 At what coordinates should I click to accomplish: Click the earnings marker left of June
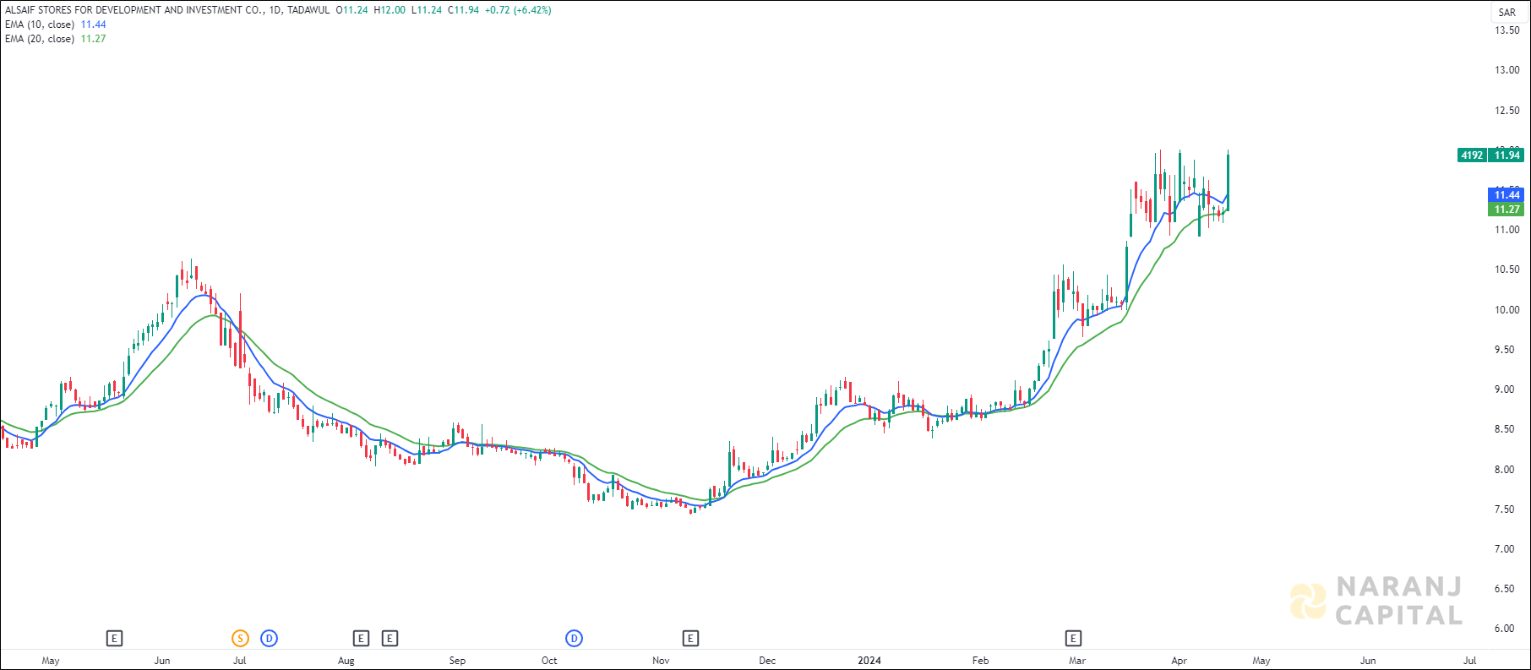click(x=114, y=639)
